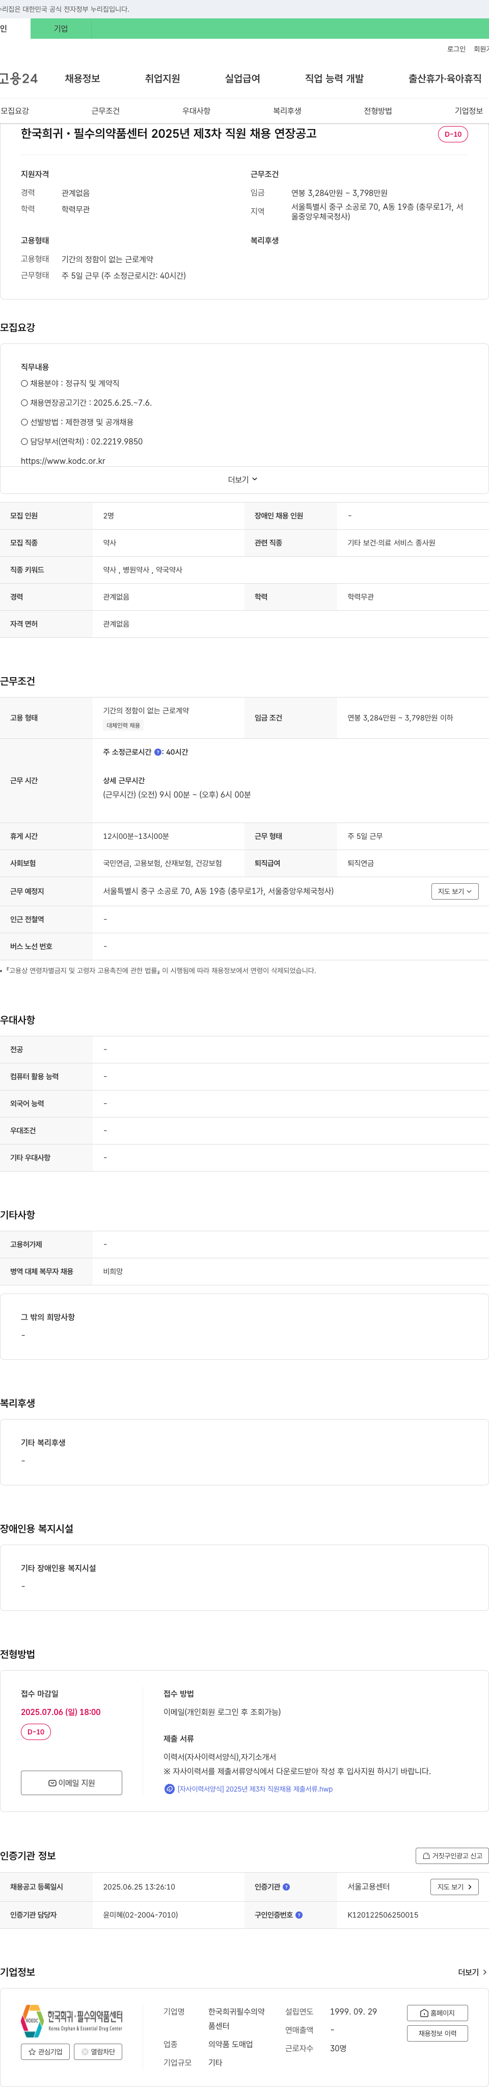Click the 구인인증번호 value K120122506250015
Viewport: 489px width, 2087px height.
click(383, 1915)
